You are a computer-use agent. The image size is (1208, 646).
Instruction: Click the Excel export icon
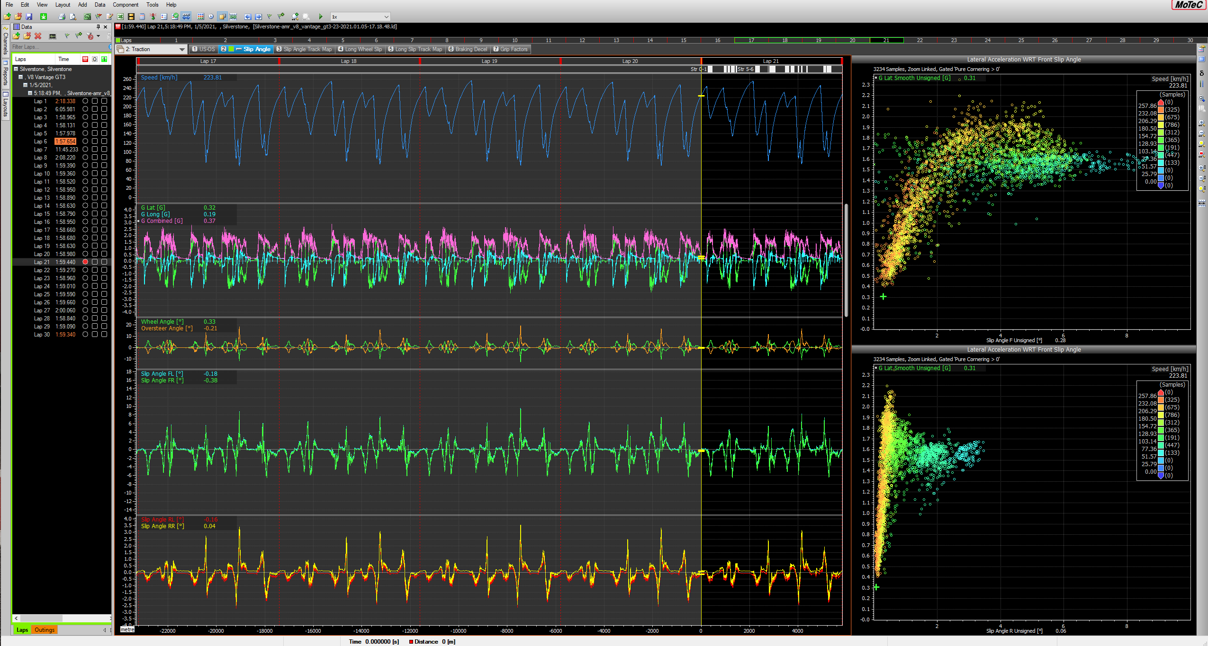120,17
